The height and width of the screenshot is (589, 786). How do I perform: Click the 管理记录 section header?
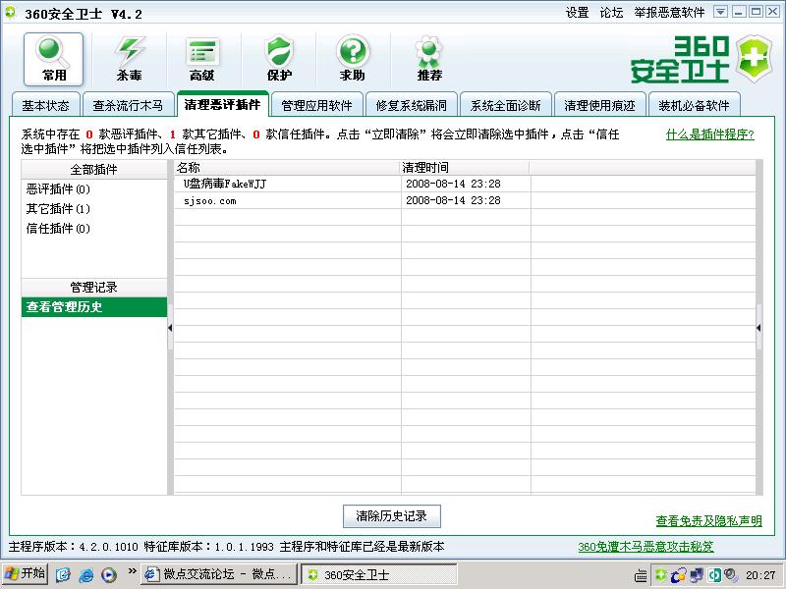point(93,287)
